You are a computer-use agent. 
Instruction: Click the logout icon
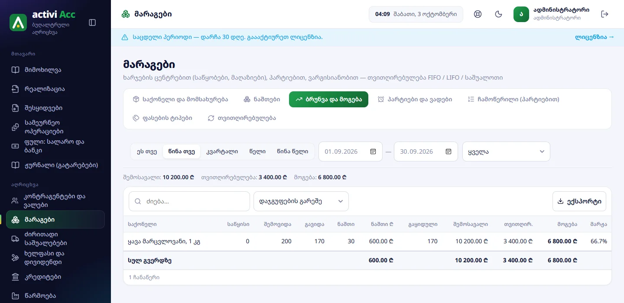[x=605, y=14]
